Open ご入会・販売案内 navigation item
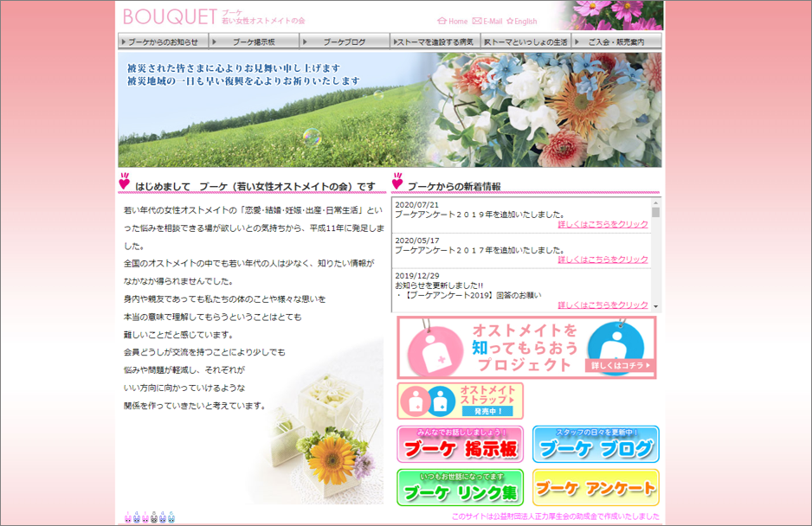 pos(616,42)
